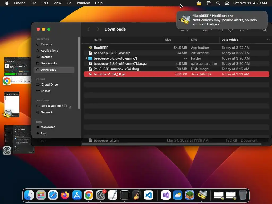The width and height of the screenshot is (272, 204).
Task: Eject the Java 8 Update 391 volume
Action: click(70, 107)
